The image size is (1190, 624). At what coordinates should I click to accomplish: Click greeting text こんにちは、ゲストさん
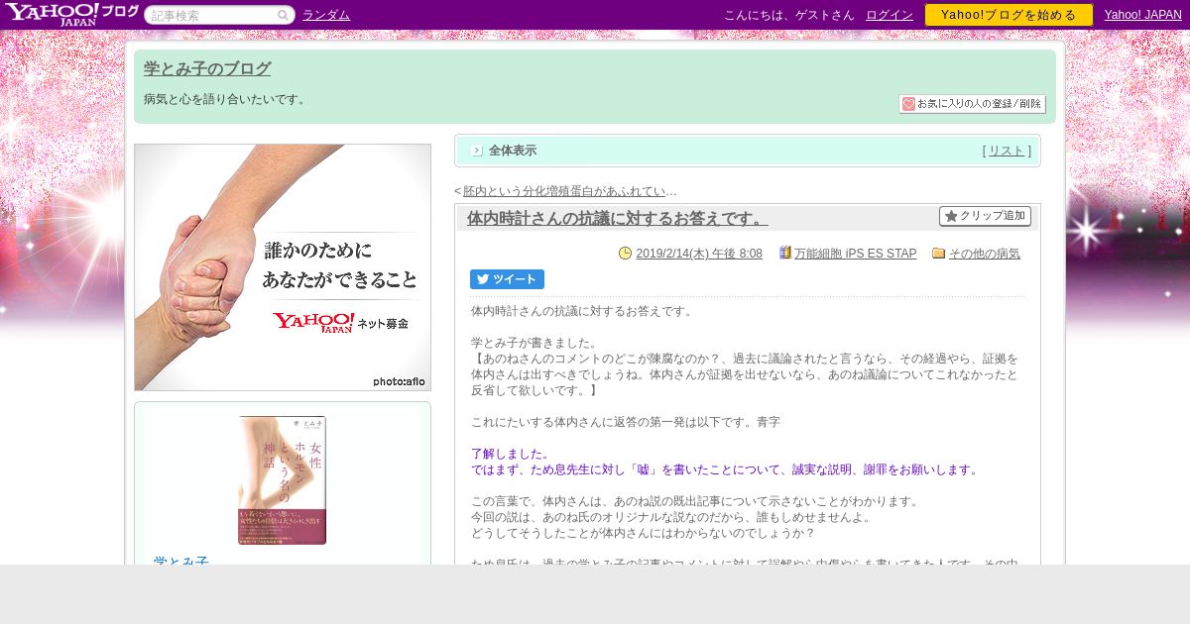tap(789, 15)
